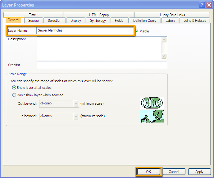Switch to the HTML Popup tab
The width and height of the screenshot is (214, 178).
pos(99,15)
